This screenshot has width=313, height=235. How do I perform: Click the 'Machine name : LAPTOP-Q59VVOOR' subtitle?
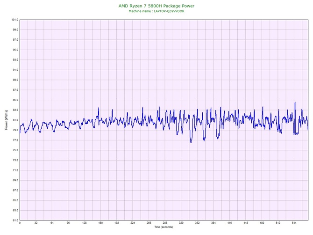(156, 11)
